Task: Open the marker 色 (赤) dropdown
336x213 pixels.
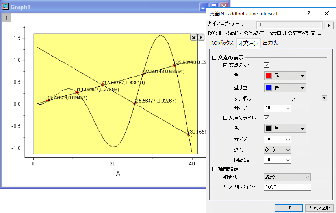Action: coord(285,76)
